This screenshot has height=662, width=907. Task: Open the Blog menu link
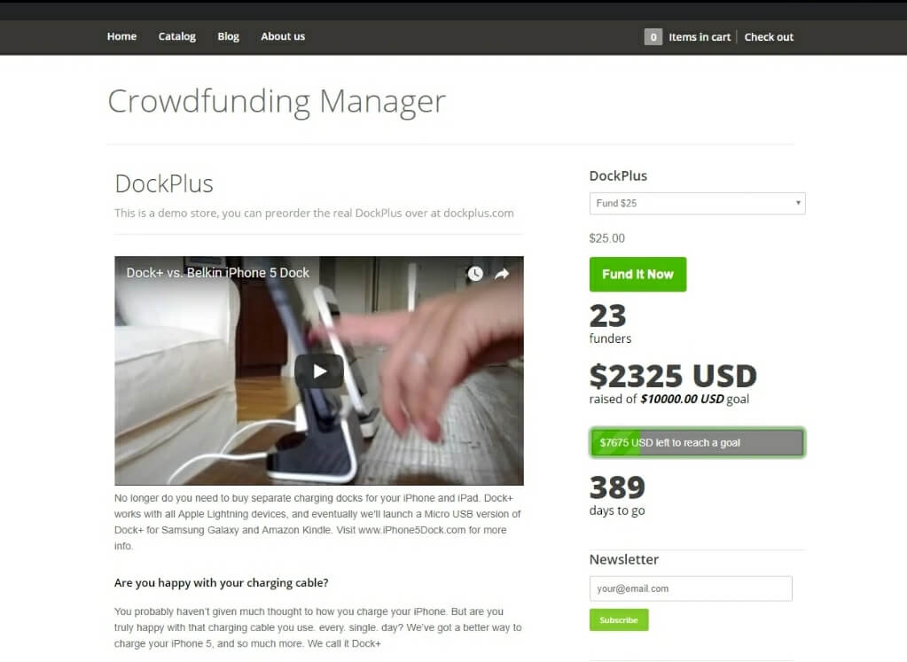(x=228, y=36)
